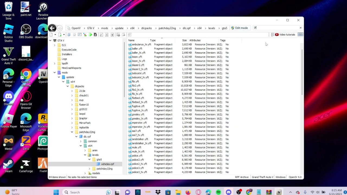Click Spotify in the taskbar
Image resolution: width=347 pixels, height=195 pixels.
218,192
